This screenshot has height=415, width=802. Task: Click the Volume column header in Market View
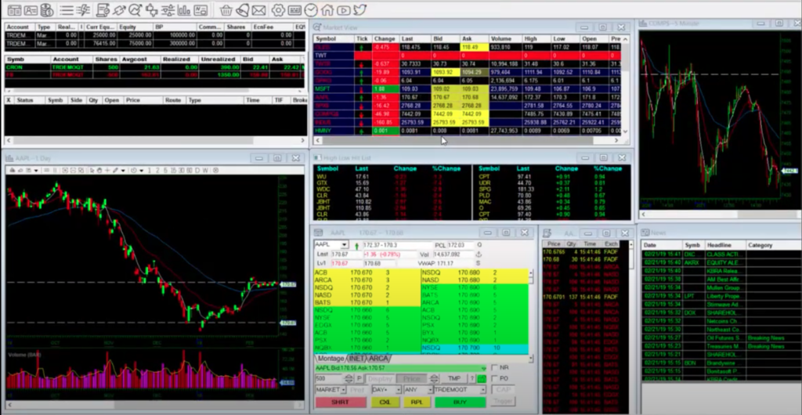(505, 39)
